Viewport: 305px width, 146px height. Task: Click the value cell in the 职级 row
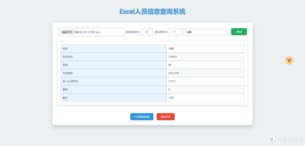click(205, 90)
